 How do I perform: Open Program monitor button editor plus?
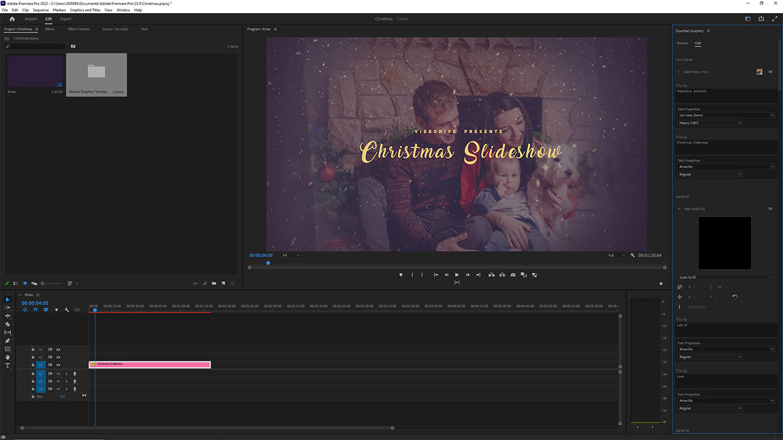(x=661, y=284)
